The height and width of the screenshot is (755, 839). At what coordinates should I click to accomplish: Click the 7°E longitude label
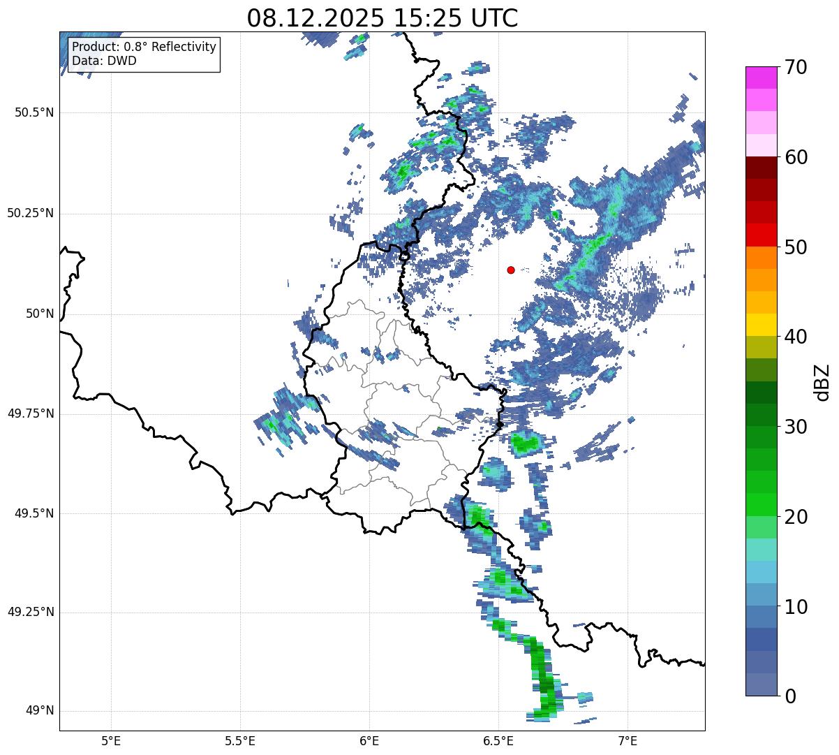tap(628, 740)
